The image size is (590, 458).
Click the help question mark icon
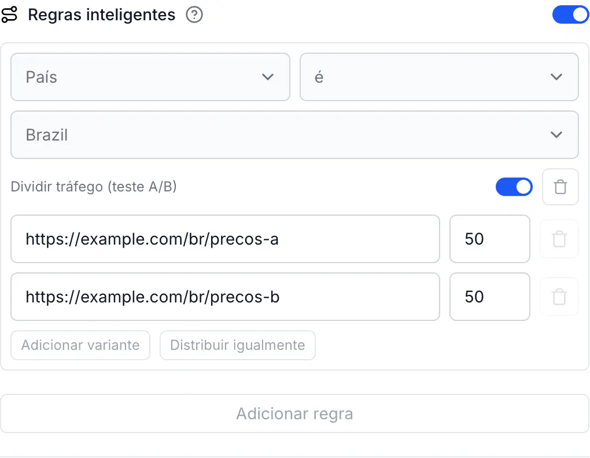click(194, 15)
